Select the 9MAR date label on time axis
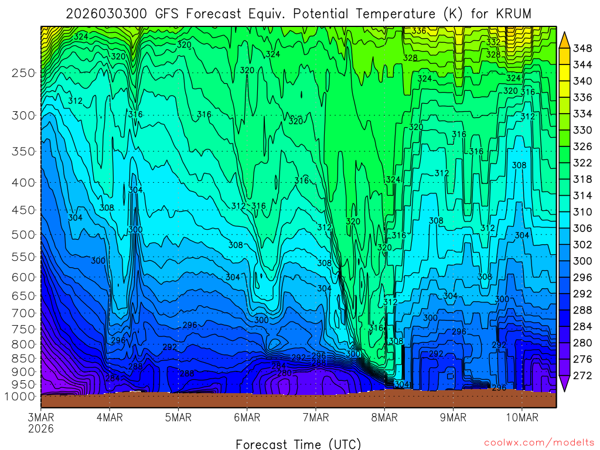 [453, 417]
